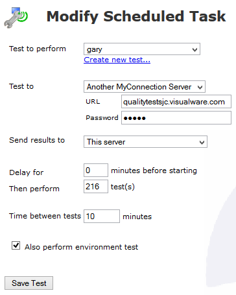Click the URL label text
Image resolution: width=236 pixels, height=295 pixels.
(93, 102)
